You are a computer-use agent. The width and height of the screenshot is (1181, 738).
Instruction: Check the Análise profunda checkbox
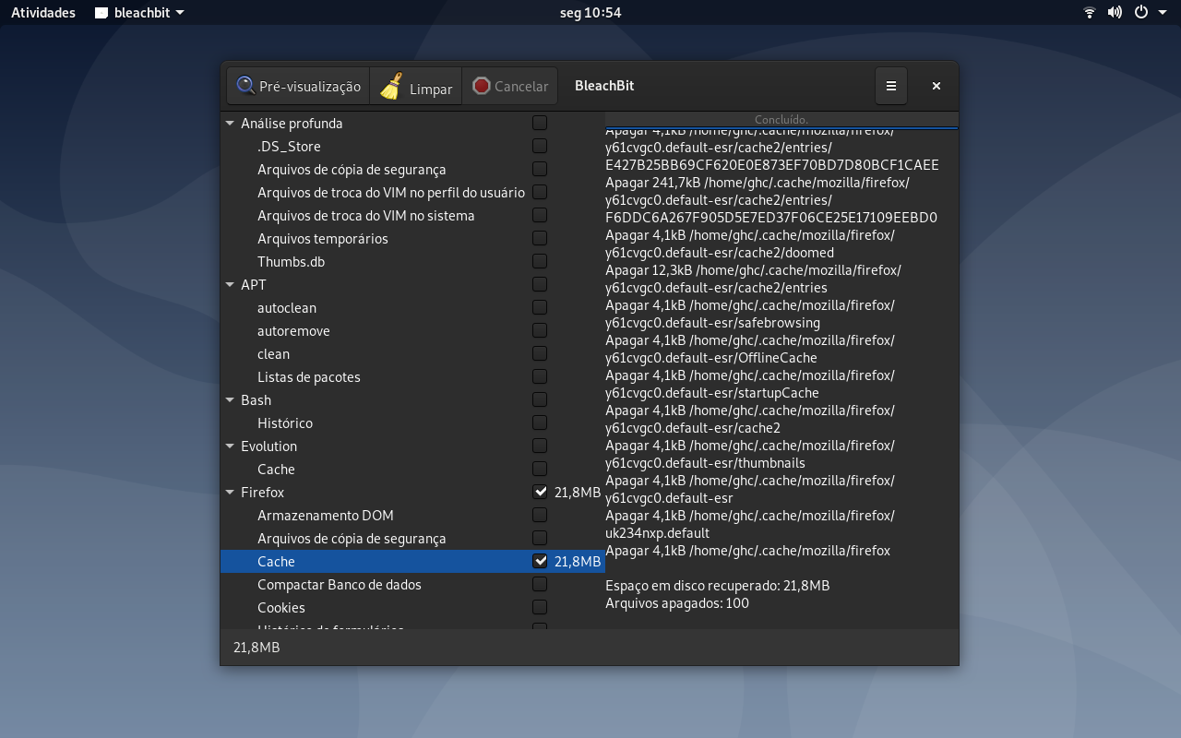pyautogui.click(x=540, y=123)
